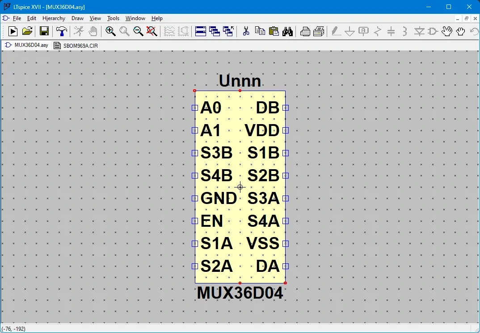Click the Zoom to Fit icon
The height and width of the screenshot is (333, 480).
152,31
